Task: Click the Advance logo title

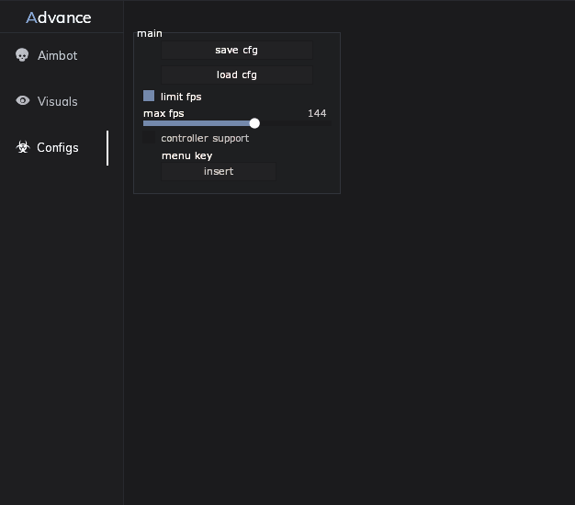Action: [59, 17]
